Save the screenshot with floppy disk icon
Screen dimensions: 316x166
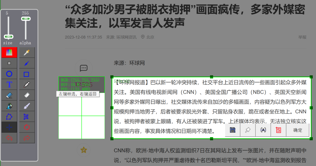(x=233, y=130)
